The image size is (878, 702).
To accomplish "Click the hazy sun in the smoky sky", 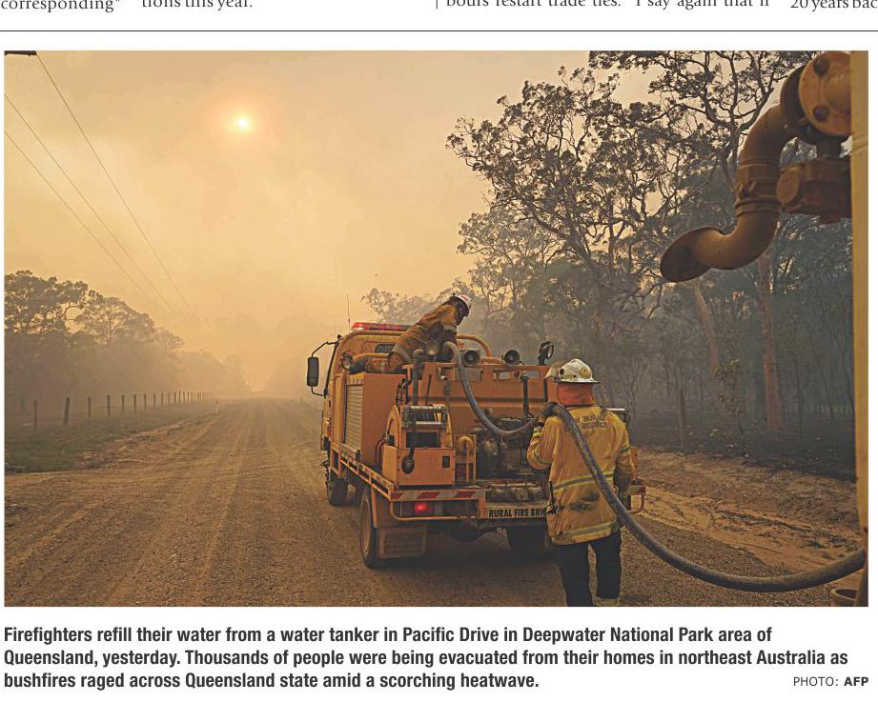I will point(243,123).
